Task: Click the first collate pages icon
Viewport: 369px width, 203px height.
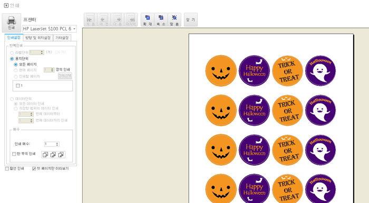Action: (45, 155)
